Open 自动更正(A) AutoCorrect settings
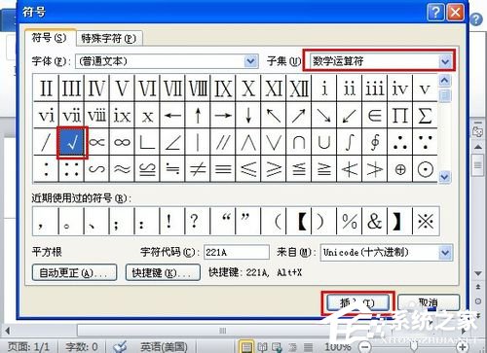 [74, 273]
